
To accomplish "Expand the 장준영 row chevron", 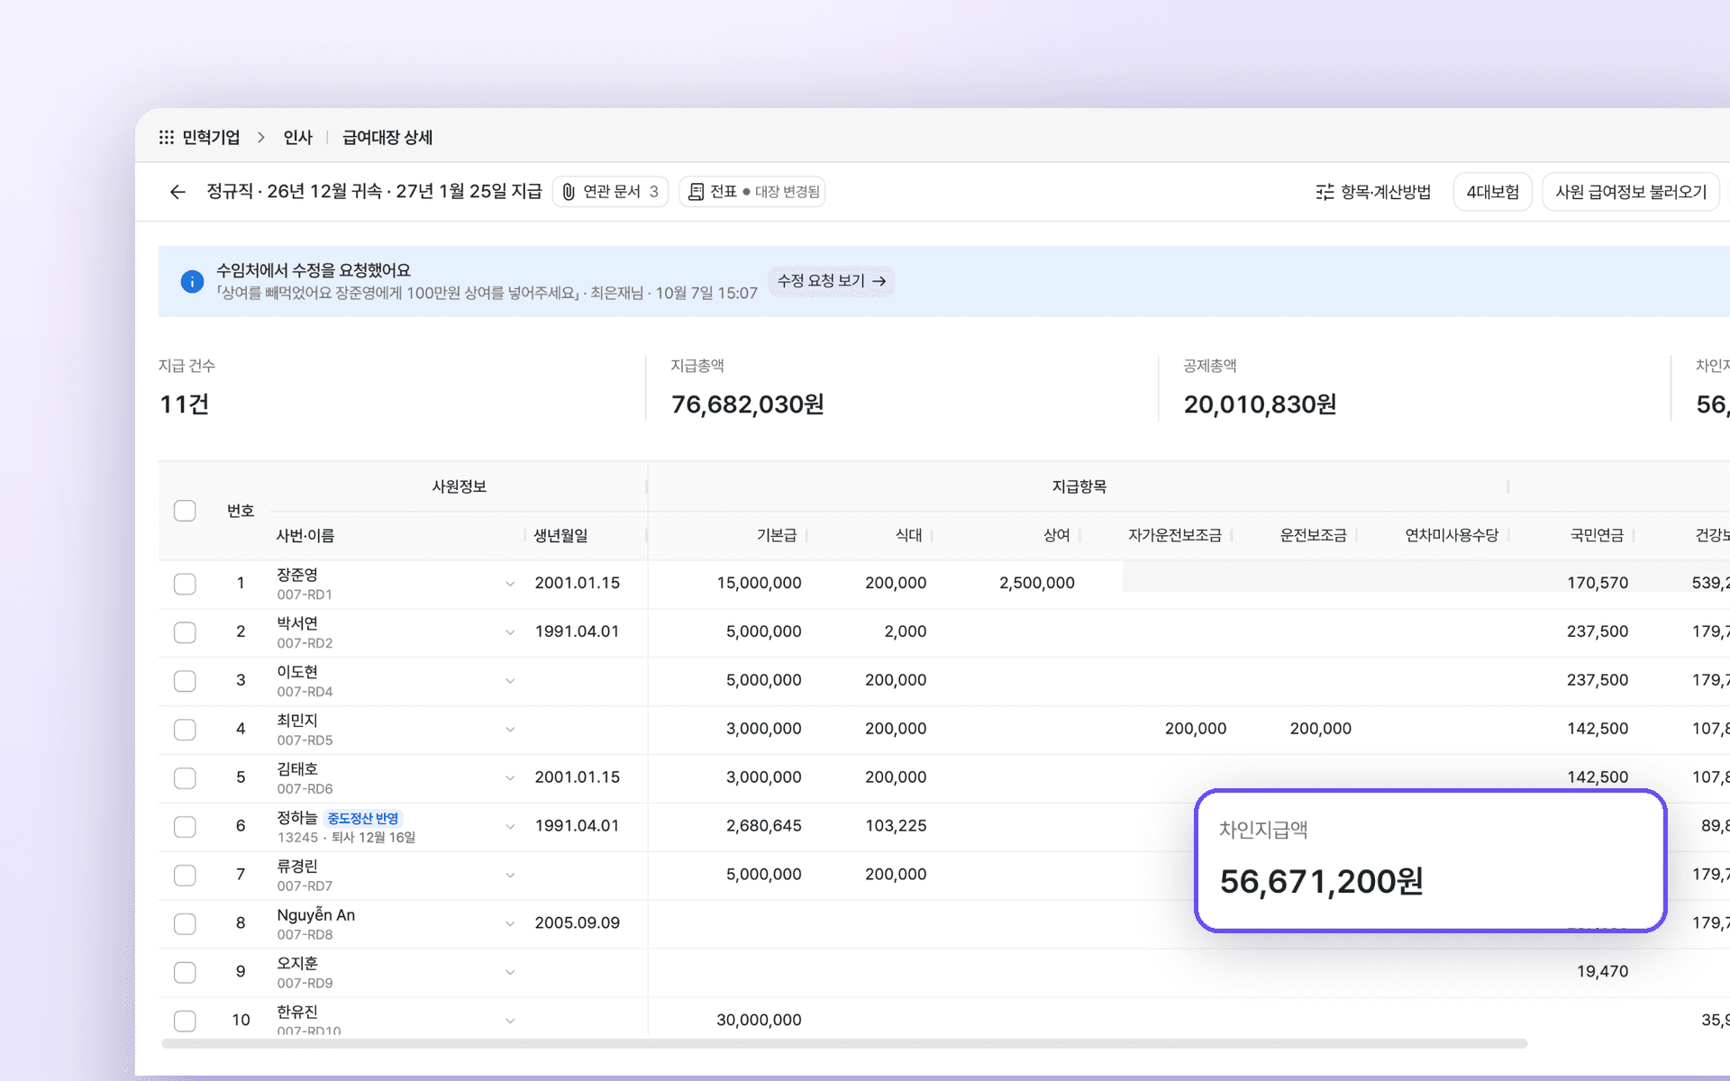I will click(510, 584).
